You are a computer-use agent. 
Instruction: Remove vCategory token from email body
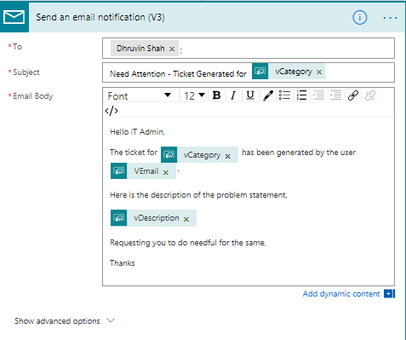click(x=227, y=156)
